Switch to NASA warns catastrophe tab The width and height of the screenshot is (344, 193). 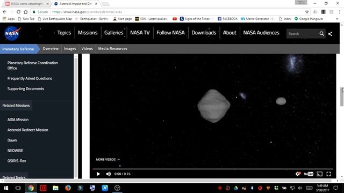click(27, 4)
